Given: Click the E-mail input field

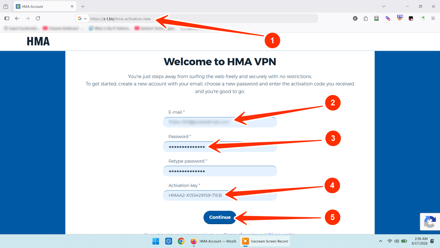Looking at the screenshot, I should tap(220, 122).
